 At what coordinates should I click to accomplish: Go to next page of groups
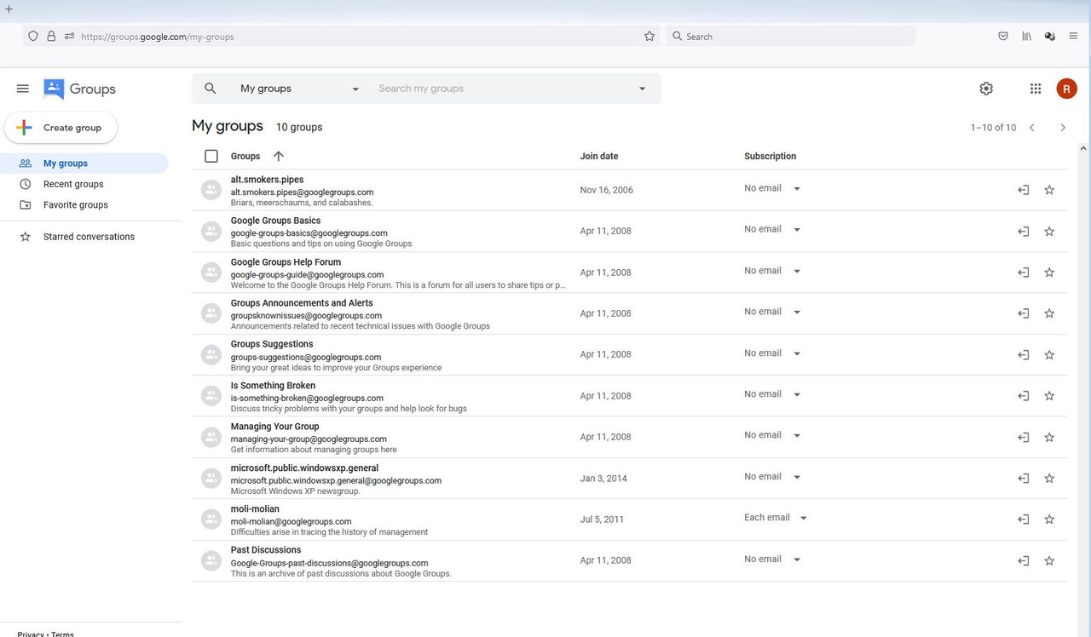1063,128
